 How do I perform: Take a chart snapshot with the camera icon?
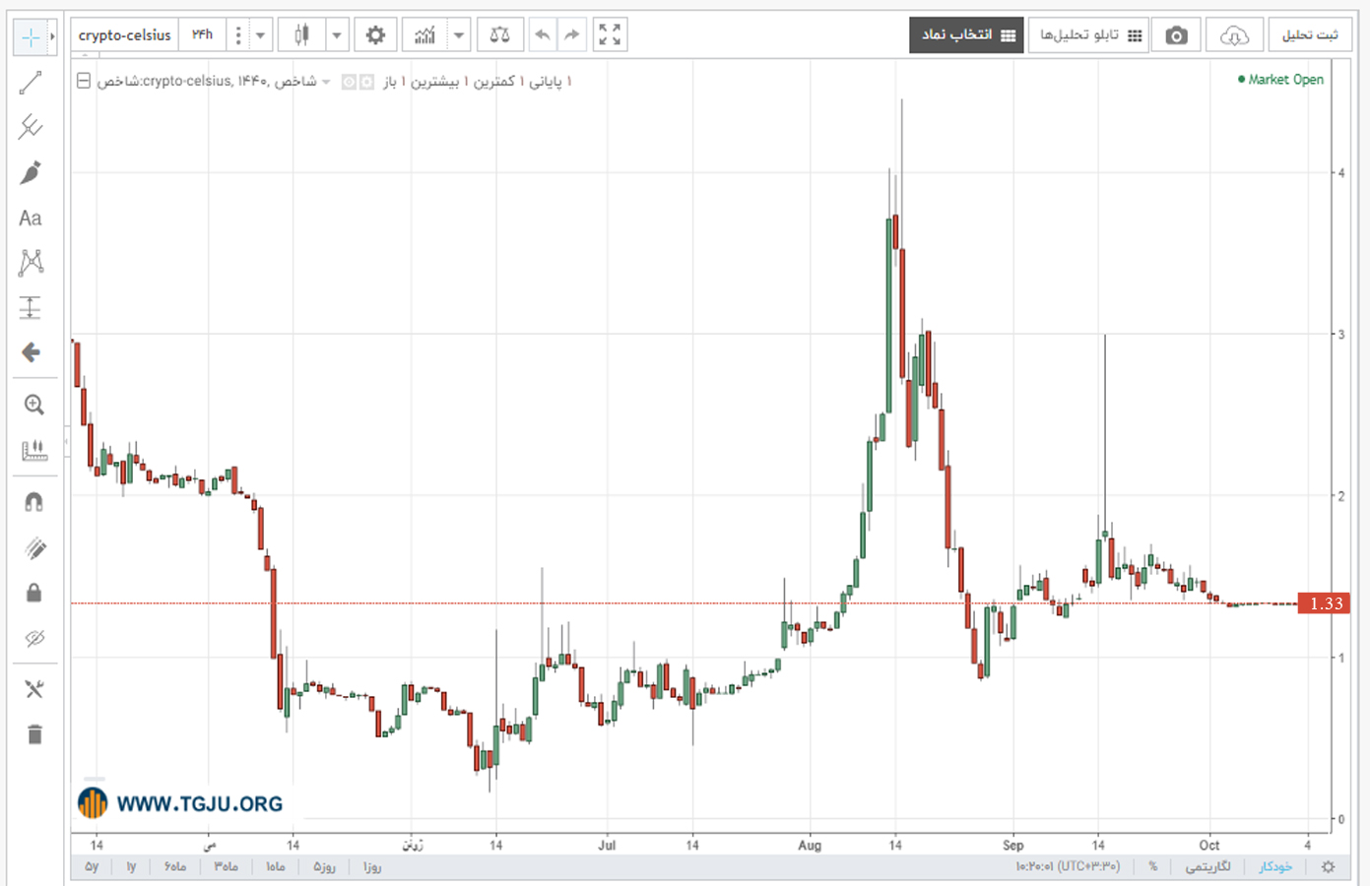pyautogui.click(x=1176, y=35)
